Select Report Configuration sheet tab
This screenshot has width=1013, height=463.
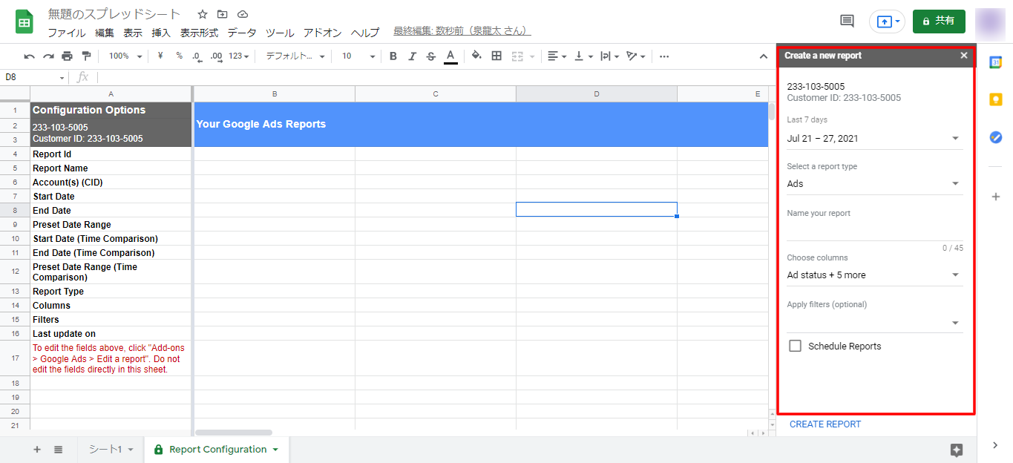(x=217, y=450)
